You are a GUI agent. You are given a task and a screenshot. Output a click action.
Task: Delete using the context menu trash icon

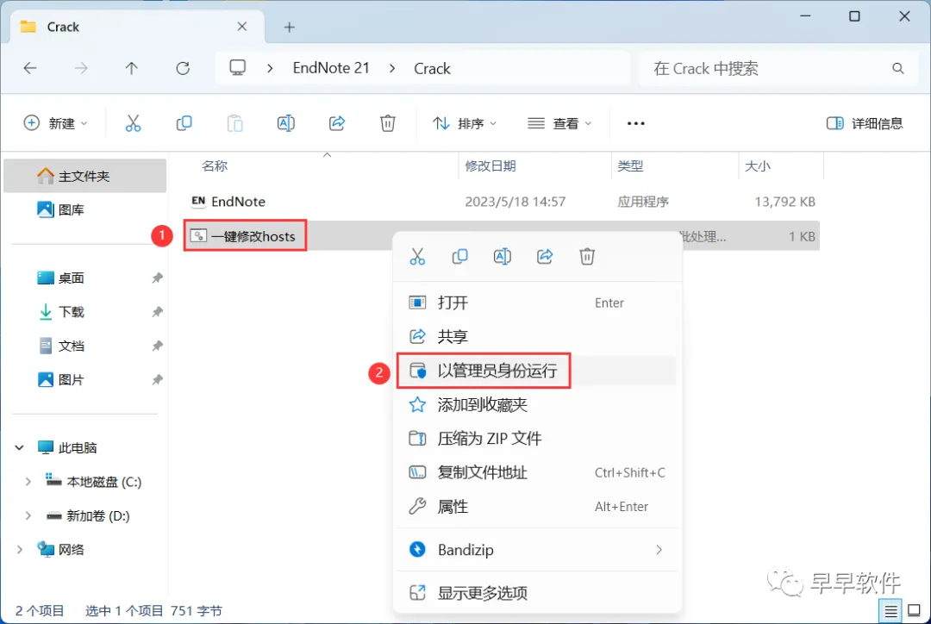point(587,257)
